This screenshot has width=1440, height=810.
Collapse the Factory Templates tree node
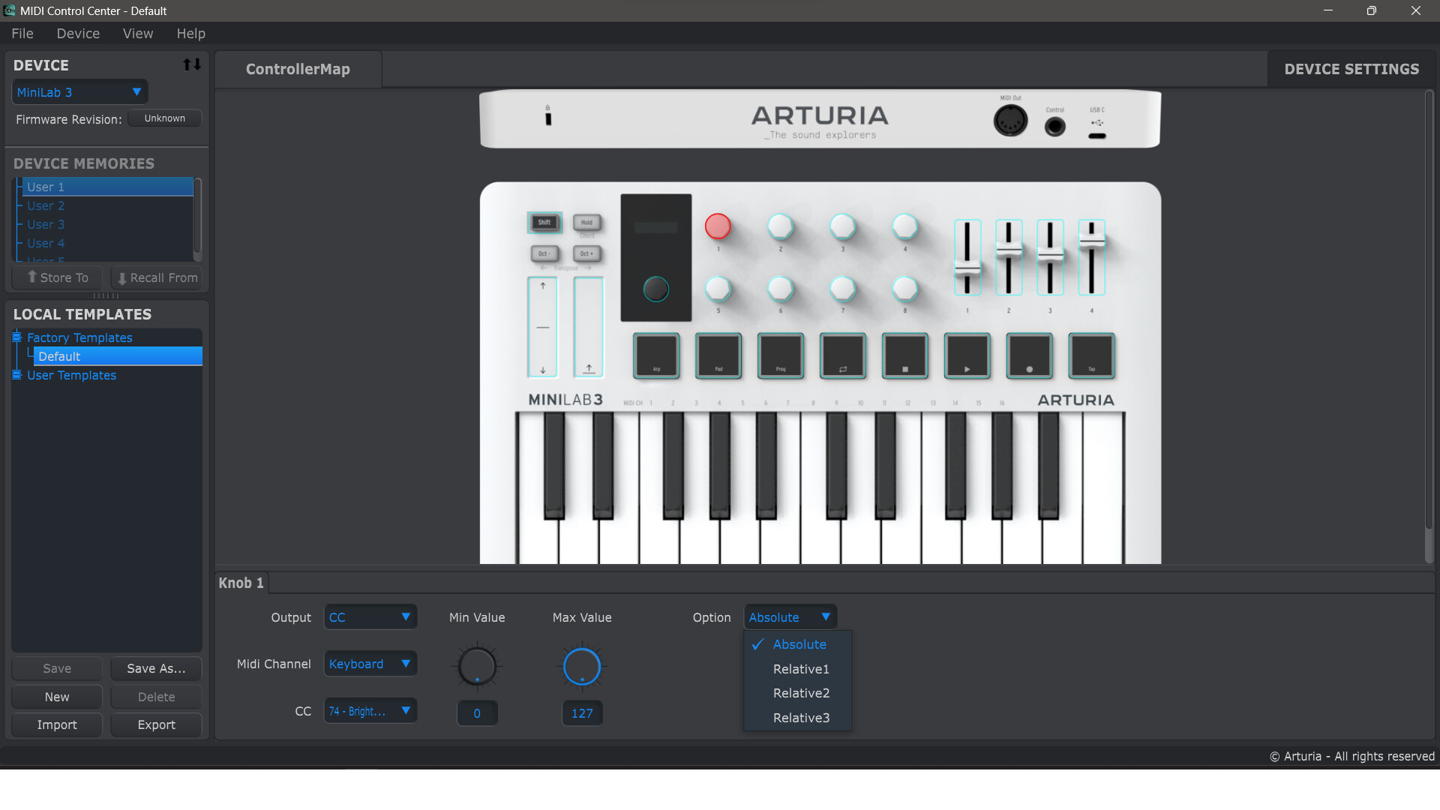16,337
